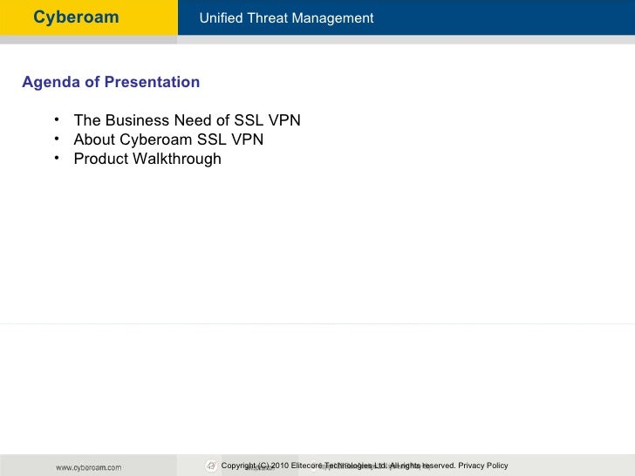Click the 'Product Walkthrough' bullet
The height and width of the screenshot is (476, 635).
tap(147, 159)
